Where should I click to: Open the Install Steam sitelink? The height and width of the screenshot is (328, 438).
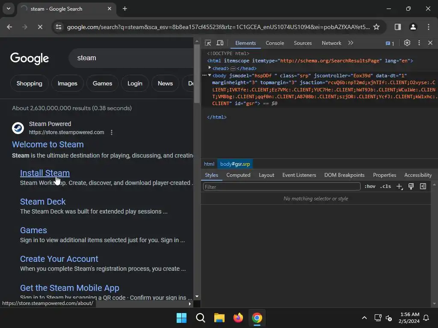44,173
